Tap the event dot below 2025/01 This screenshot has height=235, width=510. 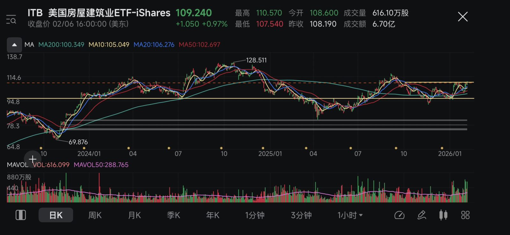(263, 148)
